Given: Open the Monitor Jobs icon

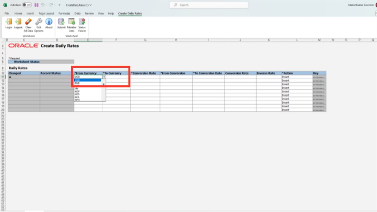Looking at the screenshot, I should [72, 22].
